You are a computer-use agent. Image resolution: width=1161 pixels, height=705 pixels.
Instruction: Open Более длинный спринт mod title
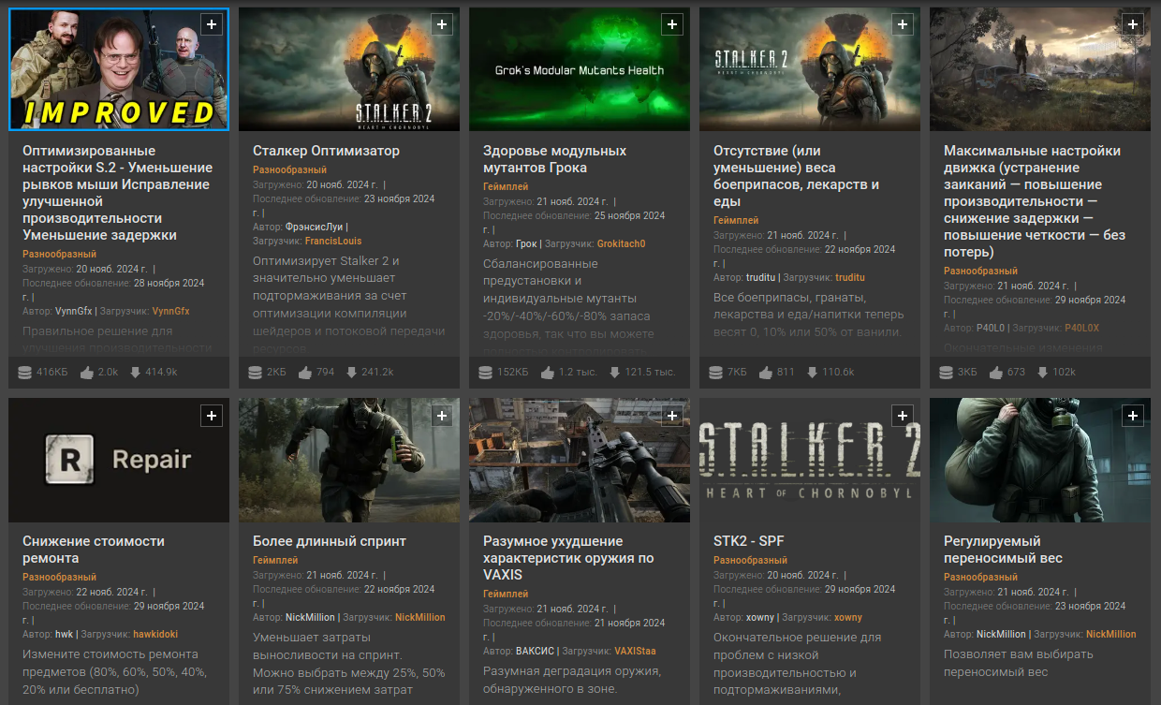pyautogui.click(x=330, y=541)
